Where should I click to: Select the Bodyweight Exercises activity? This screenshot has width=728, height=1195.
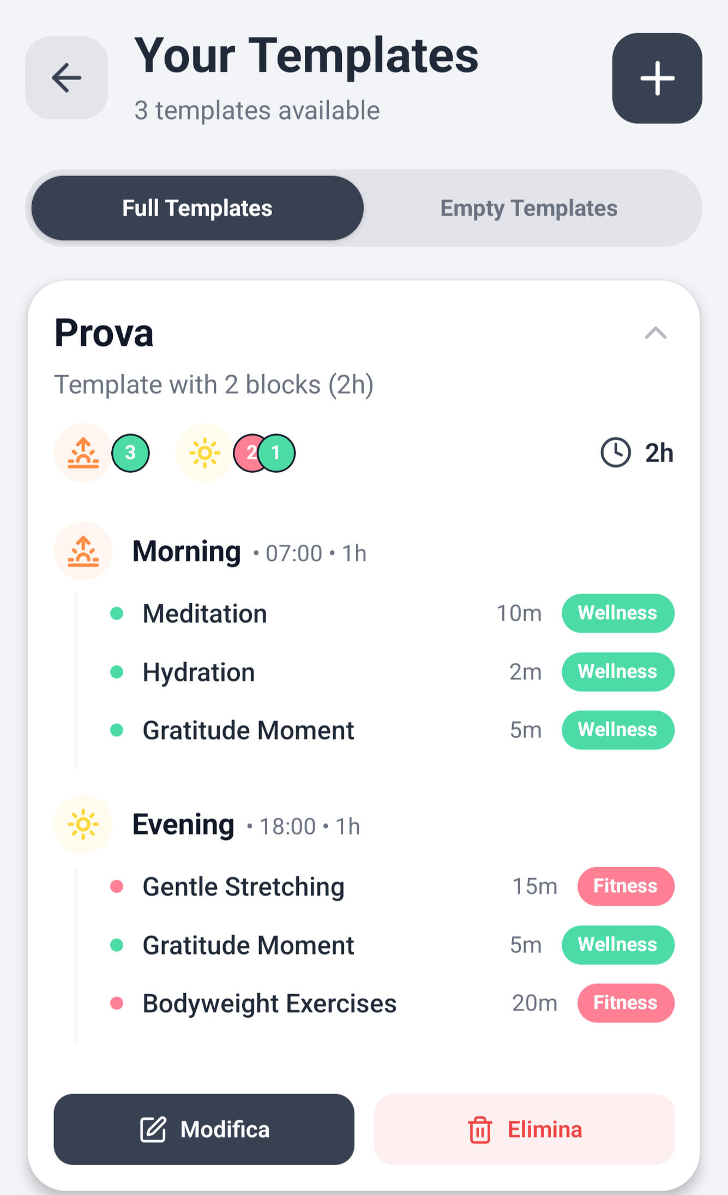pos(269,1003)
